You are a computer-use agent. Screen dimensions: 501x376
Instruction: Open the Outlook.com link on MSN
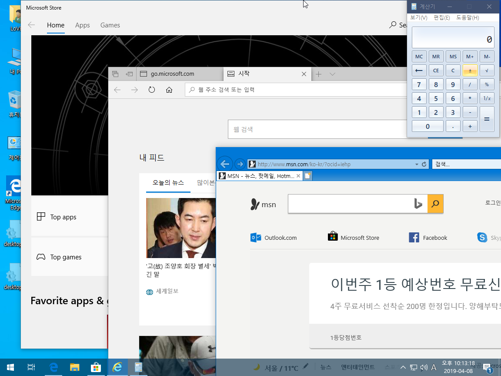(274, 238)
